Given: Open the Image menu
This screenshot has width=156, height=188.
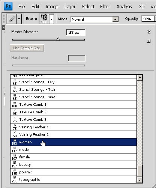Looking at the screenshot, I should tap(52, 7).
